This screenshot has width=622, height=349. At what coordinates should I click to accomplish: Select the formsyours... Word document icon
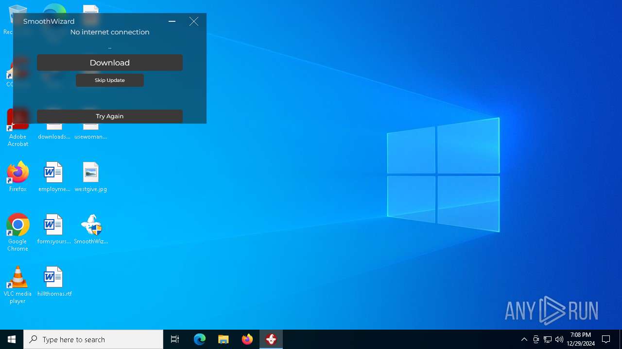pyautogui.click(x=54, y=229)
